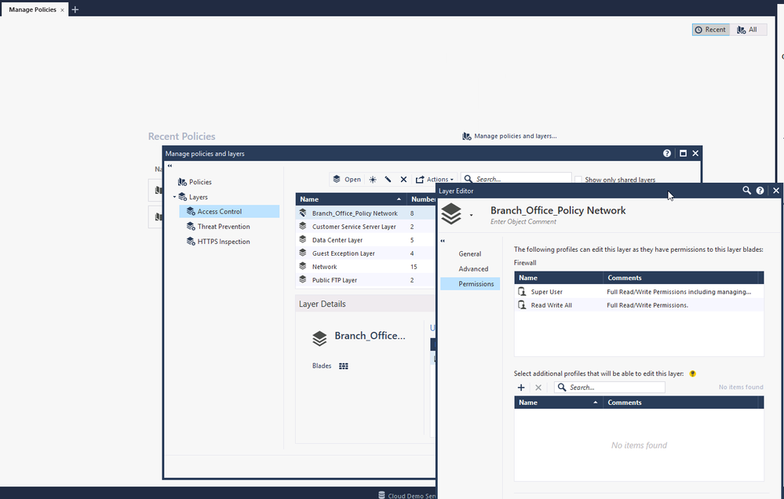Click the Open layer button

coord(347,180)
